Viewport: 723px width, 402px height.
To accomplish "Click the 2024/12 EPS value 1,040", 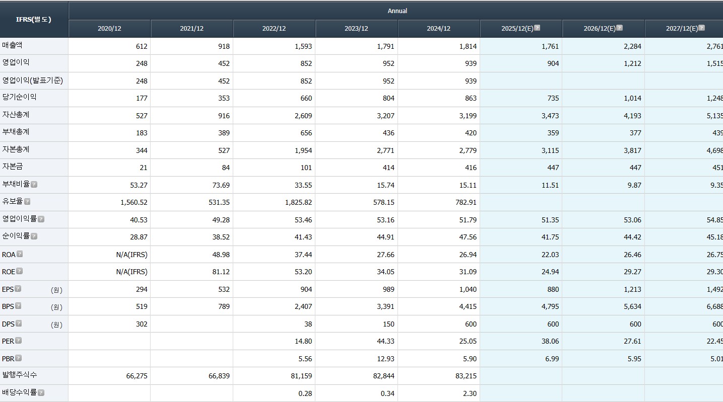I will coord(468,289).
